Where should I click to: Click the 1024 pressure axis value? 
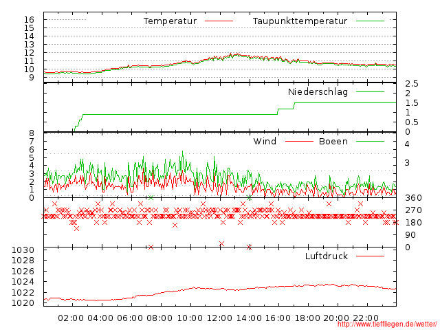23,282
